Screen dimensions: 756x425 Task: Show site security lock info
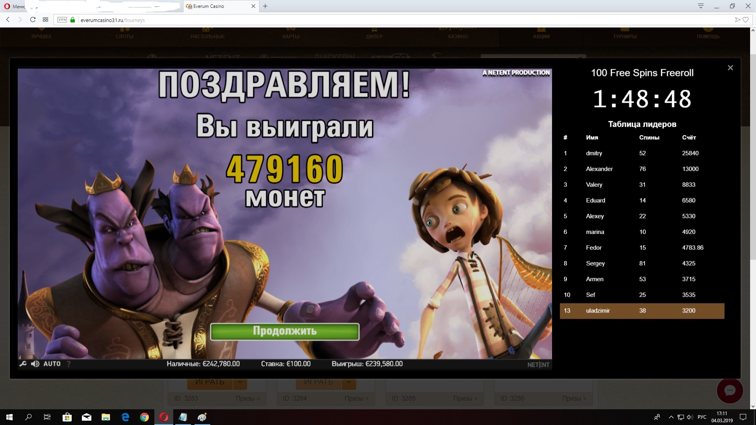coord(72,20)
